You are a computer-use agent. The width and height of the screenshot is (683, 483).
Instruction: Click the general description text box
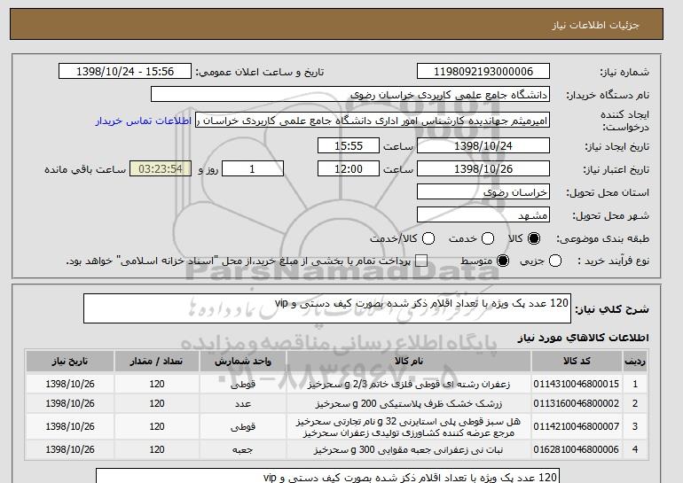pos(327,308)
